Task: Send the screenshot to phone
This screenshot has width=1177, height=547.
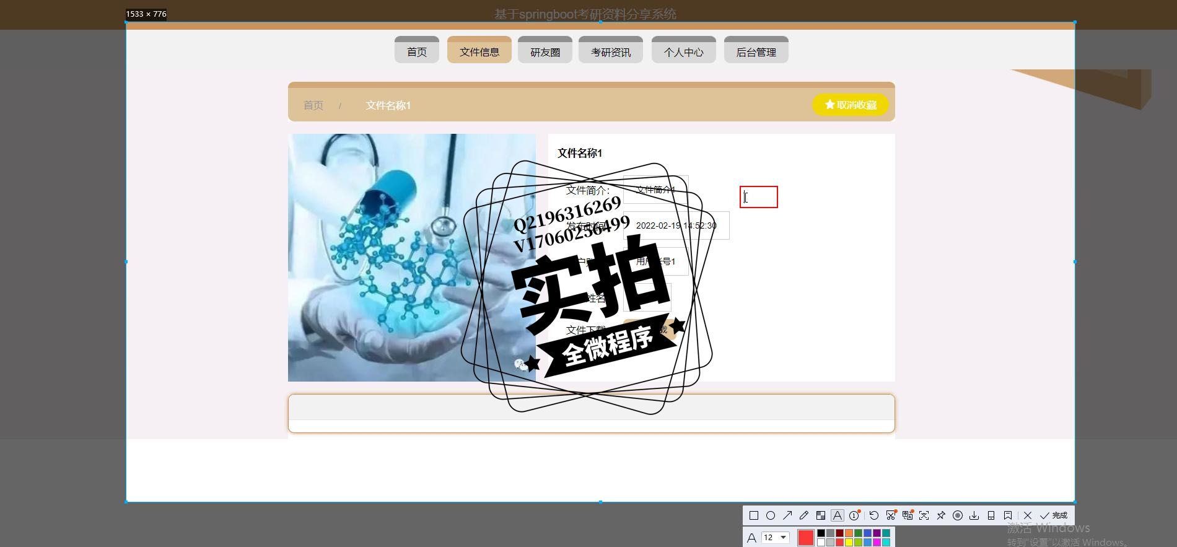Action: point(991,515)
